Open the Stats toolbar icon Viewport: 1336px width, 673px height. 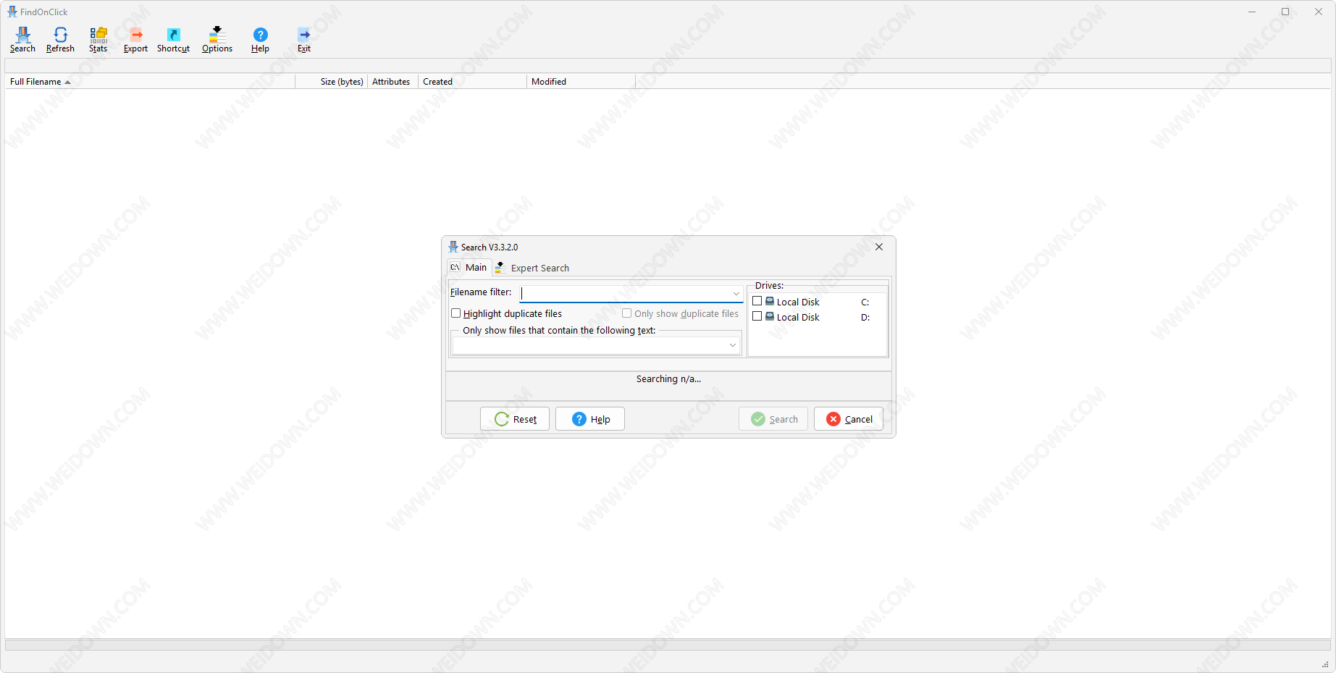[x=98, y=40]
